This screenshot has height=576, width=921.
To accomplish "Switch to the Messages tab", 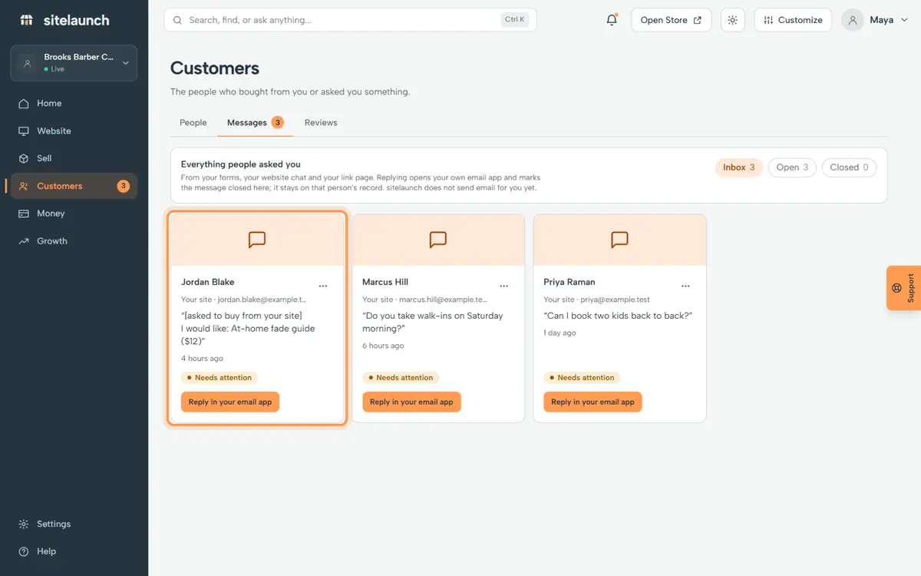I will (x=256, y=123).
